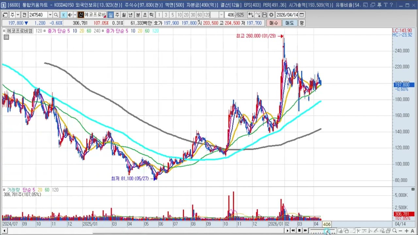Click the 매도 sell button
The width and height of the screenshot is (418, 235).
(x=290, y=23)
